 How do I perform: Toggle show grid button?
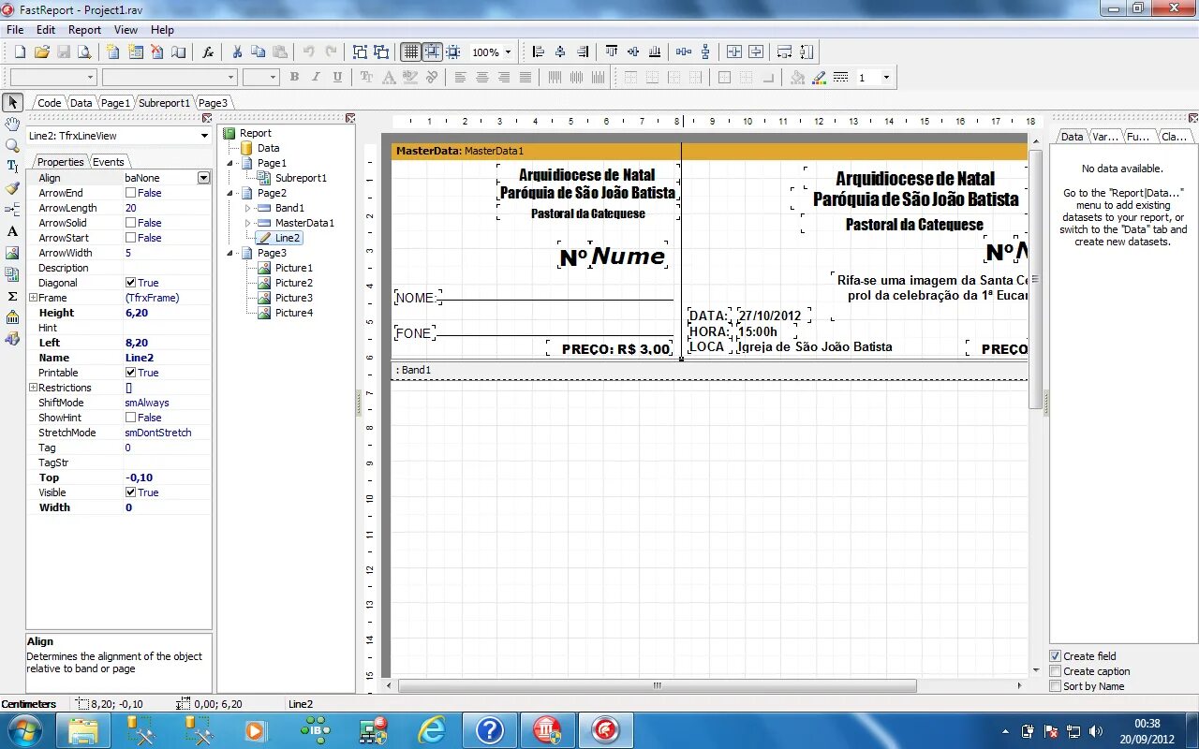(x=410, y=52)
